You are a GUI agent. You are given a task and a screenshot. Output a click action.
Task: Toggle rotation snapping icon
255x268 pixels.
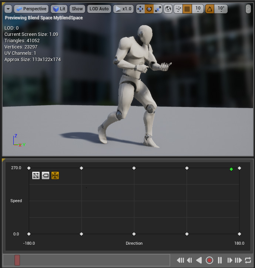click(x=209, y=9)
